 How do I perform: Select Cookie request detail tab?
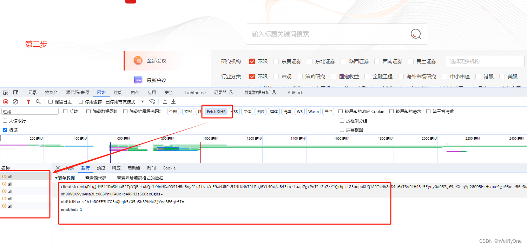pyautogui.click(x=169, y=168)
